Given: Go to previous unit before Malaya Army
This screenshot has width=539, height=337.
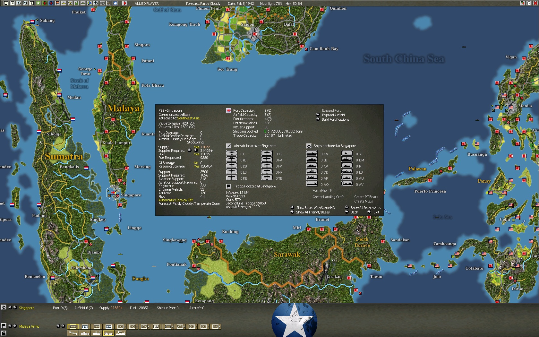Looking at the screenshot, I should [10, 326].
